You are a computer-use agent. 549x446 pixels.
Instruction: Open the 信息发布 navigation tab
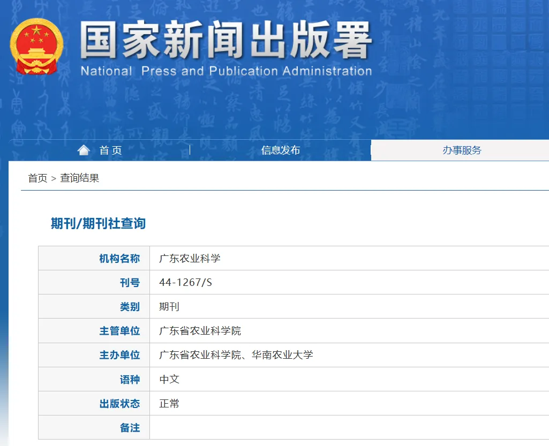pos(281,150)
